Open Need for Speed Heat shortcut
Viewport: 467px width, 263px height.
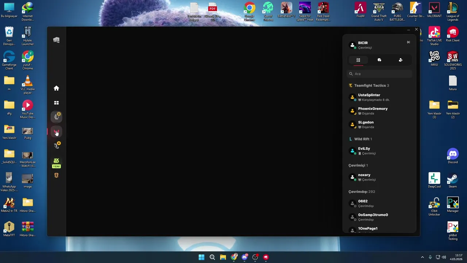(x=305, y=12)
